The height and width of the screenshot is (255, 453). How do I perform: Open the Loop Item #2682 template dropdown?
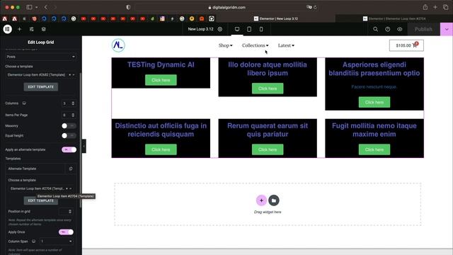click(41, 74)
